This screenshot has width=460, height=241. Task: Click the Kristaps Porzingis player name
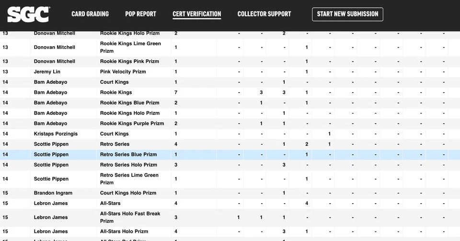[x=56, y=134]
